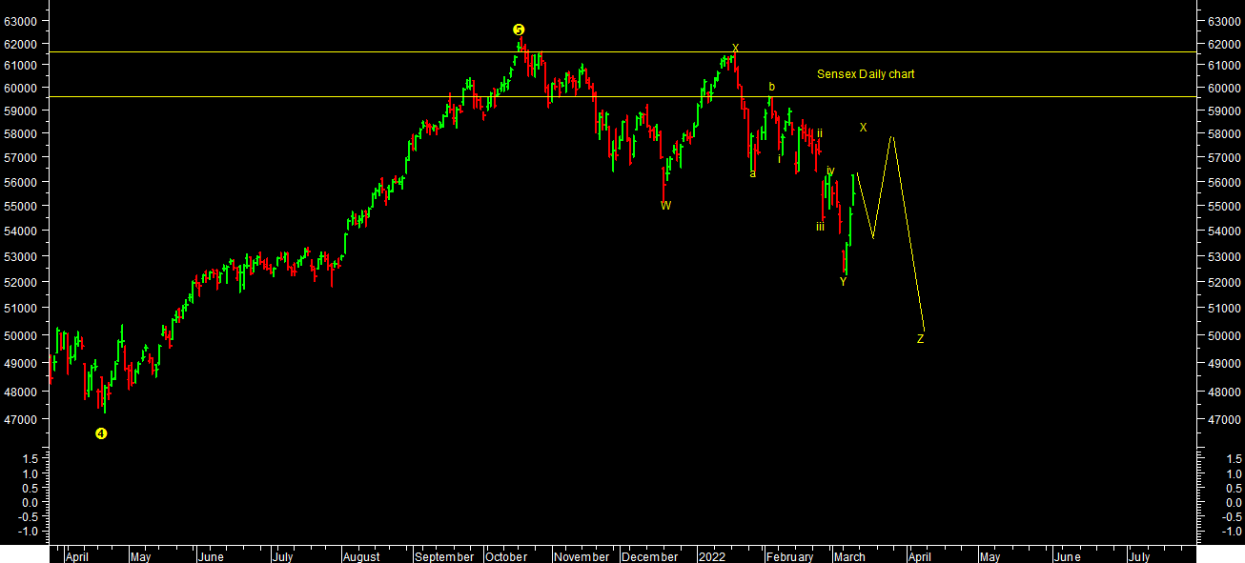Click the Z label at projection end
Viewport: 1245px width, 563px height.
click(920, 339)
